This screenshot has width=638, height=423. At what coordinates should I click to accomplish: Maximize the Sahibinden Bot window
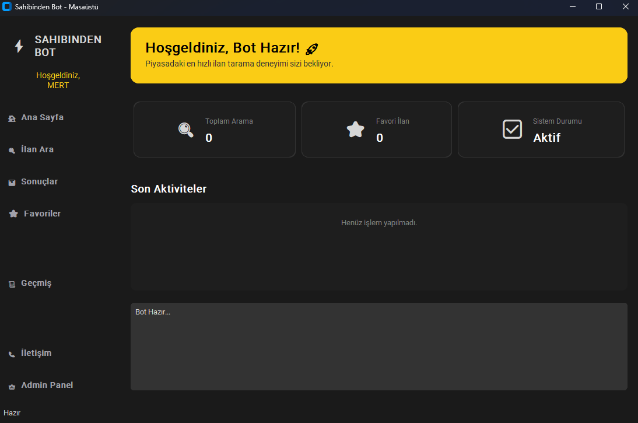(x=599, y=6)
